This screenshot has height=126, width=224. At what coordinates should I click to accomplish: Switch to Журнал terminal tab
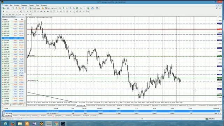pyautogui.click(x=94, y=115)
